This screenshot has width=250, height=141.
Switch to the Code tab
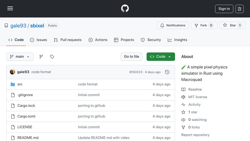click(x=16, y=40)
